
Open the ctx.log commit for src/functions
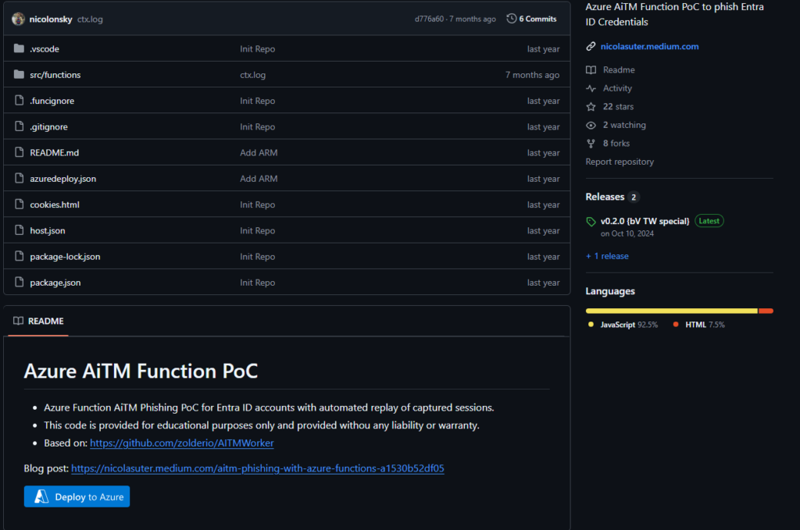[252, 75]
